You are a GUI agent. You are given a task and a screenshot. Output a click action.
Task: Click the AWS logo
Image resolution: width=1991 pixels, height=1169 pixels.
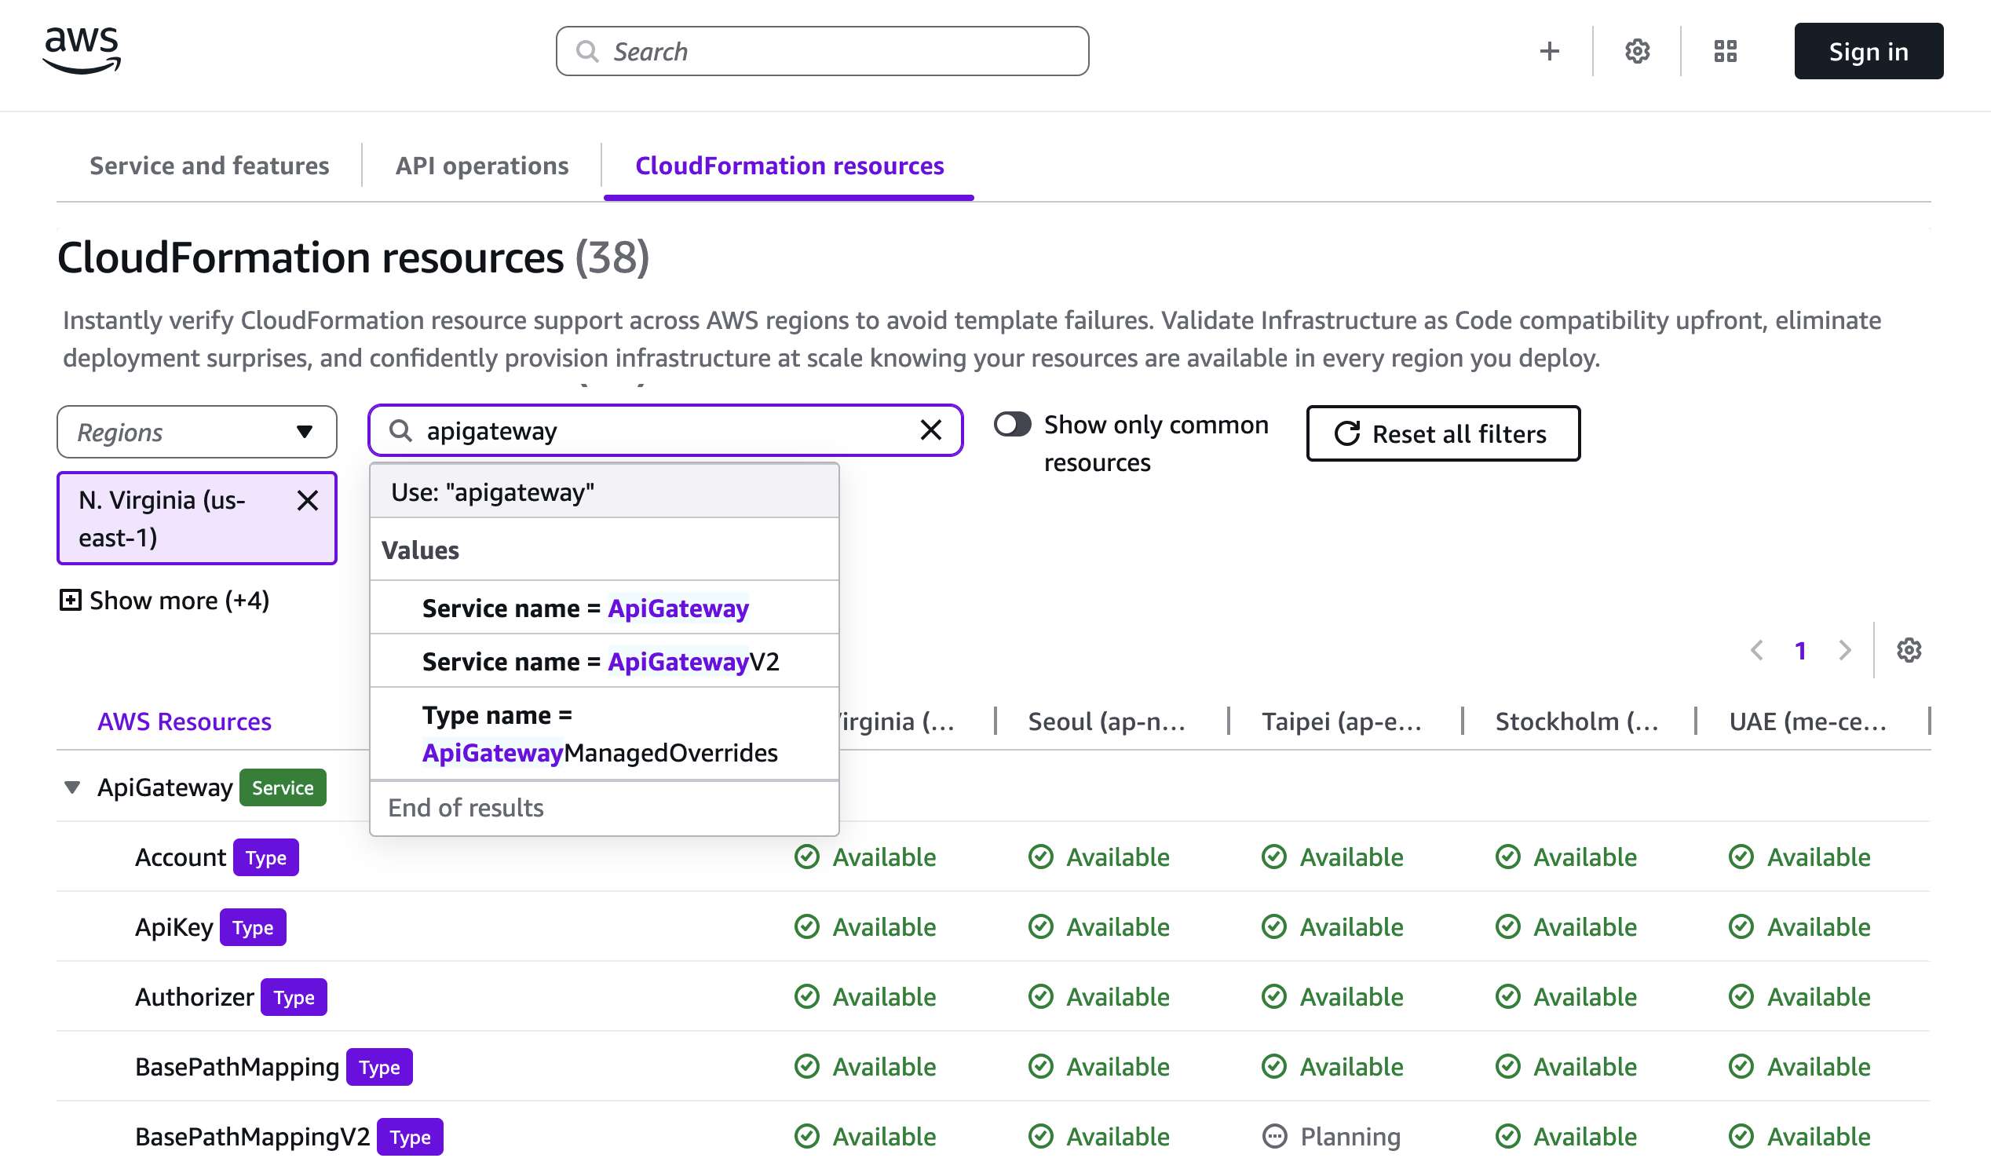click(x=82, y=50)
